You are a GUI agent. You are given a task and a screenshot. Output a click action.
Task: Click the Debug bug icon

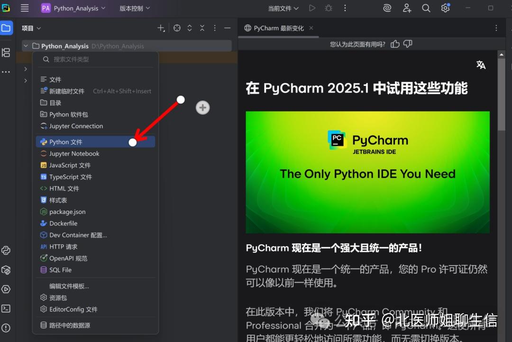point(329,8)
